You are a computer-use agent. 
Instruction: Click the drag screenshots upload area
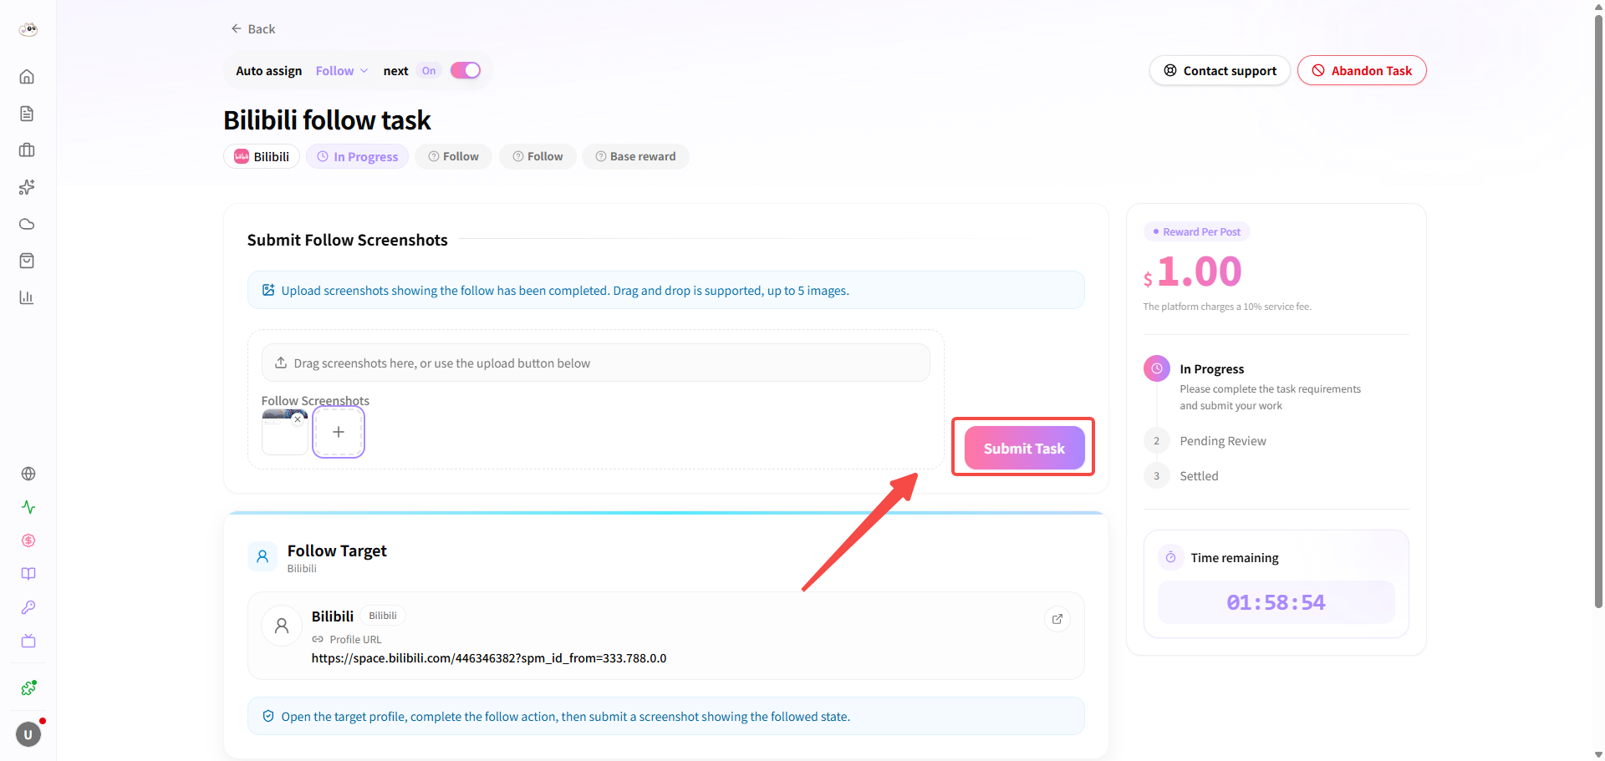click(x=595, y=363)
